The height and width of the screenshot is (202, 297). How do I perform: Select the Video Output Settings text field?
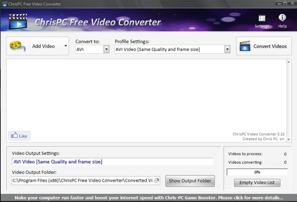click(x=112, y=162)
